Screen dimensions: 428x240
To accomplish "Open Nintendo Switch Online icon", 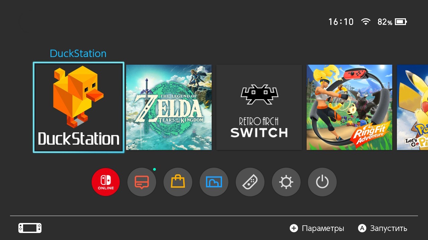I will click(x=106, y=182).
